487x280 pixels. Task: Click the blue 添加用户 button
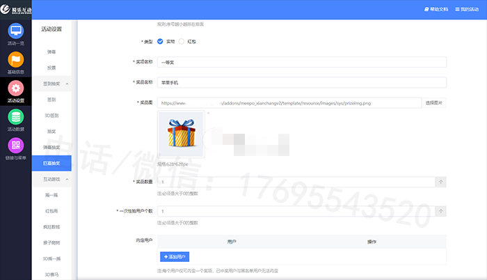tap(175, 256)
